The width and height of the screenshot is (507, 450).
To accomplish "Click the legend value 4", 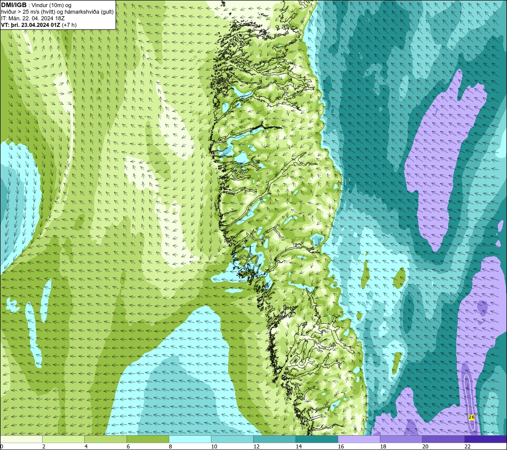I will pyautogui.click(x=86, y=446).
